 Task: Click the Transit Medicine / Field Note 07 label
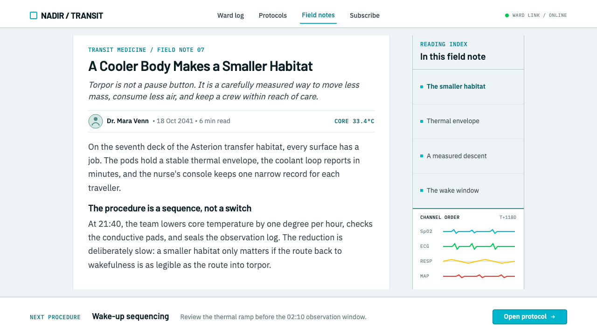point(146,50)
